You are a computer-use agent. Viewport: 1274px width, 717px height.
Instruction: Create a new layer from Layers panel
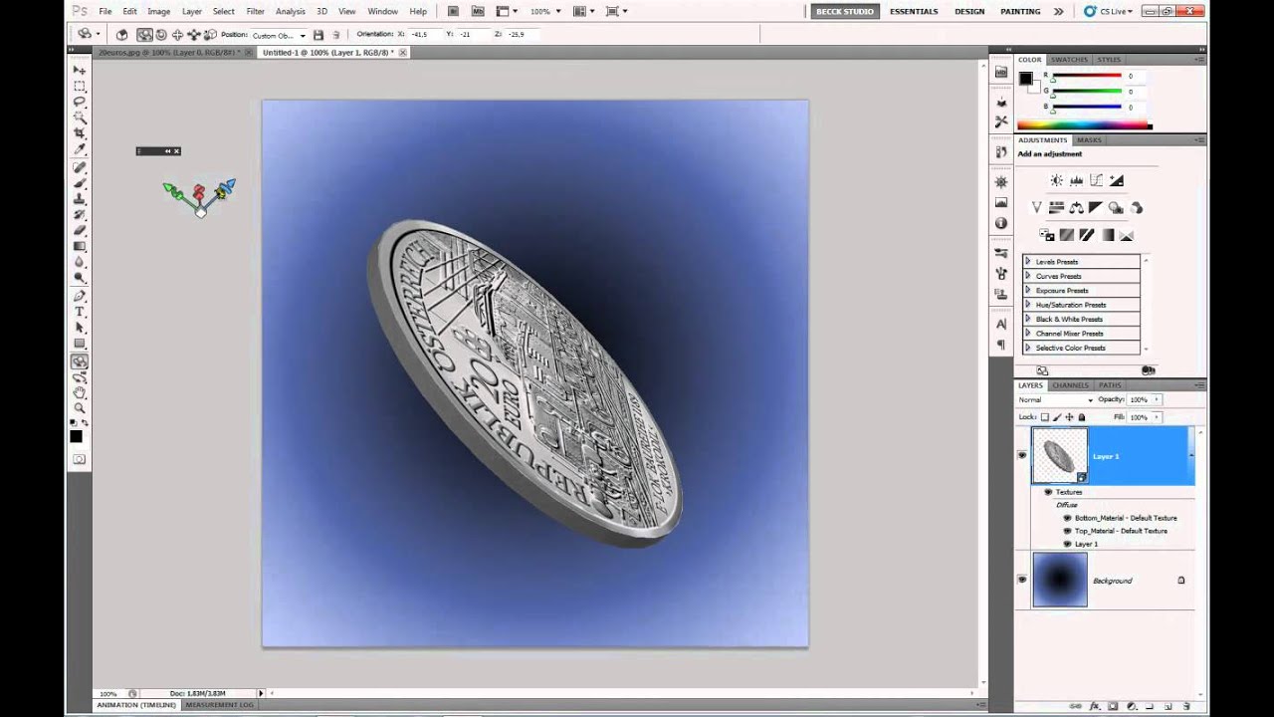(x=1168, y=705)
